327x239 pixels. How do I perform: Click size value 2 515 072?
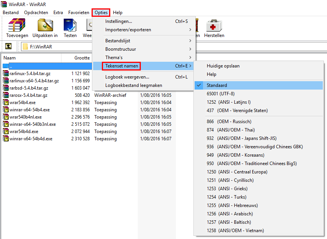(81, 124)
